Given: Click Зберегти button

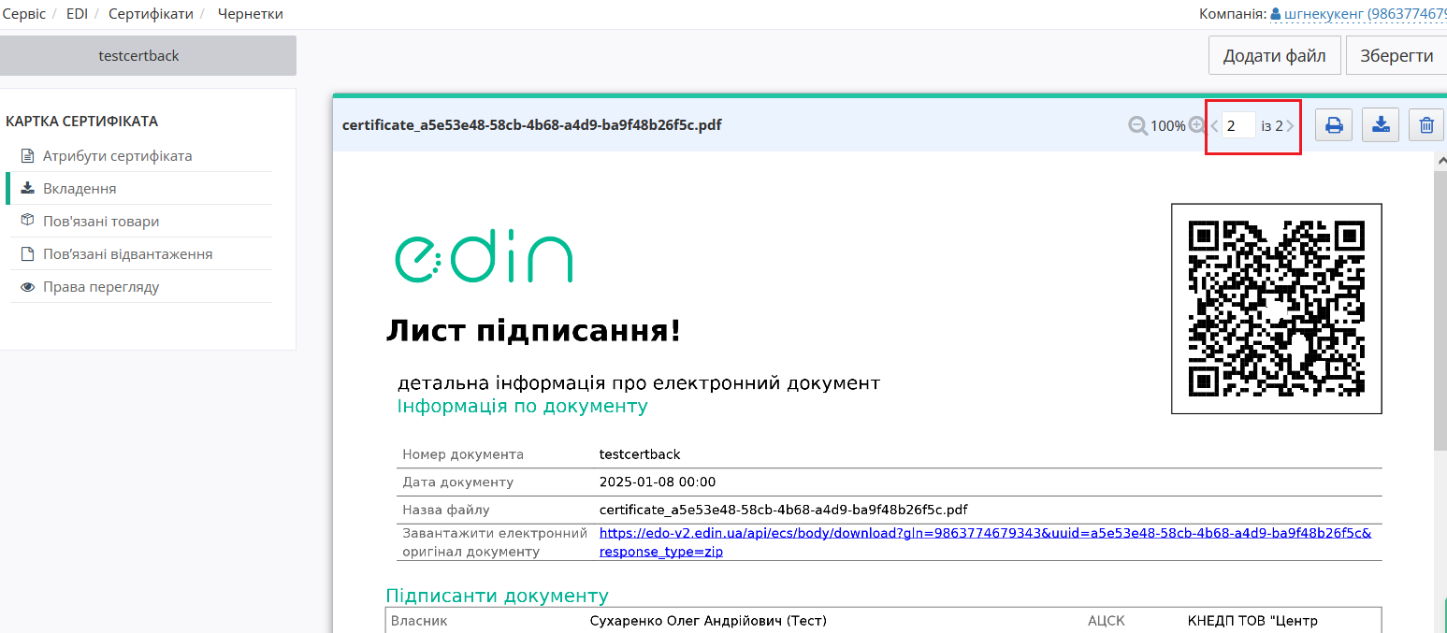Looking at the screenshot, I should (1396, 55).
